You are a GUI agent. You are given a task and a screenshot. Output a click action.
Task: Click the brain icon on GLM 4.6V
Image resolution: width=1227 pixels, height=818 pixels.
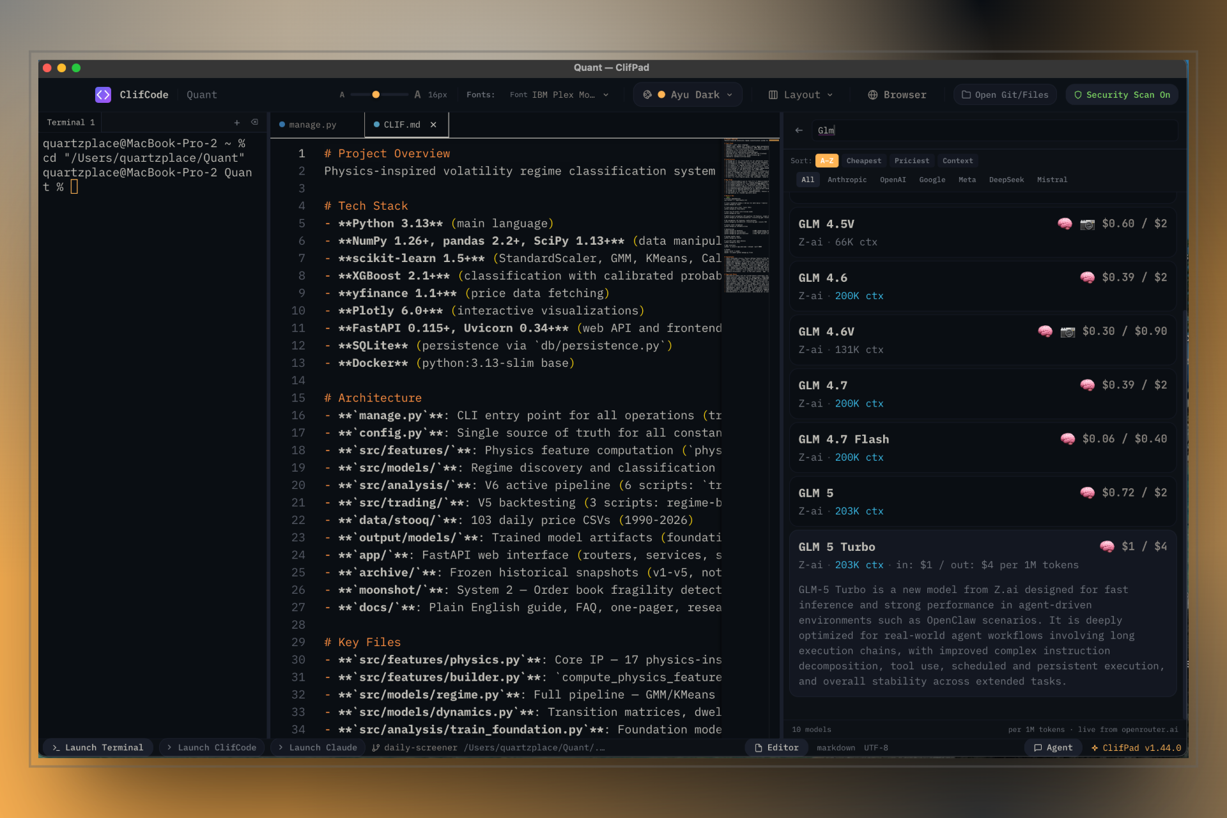pyautogui.click(x=1045, y=331)
